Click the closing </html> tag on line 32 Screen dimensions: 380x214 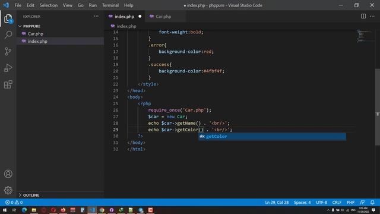point(136,149)
